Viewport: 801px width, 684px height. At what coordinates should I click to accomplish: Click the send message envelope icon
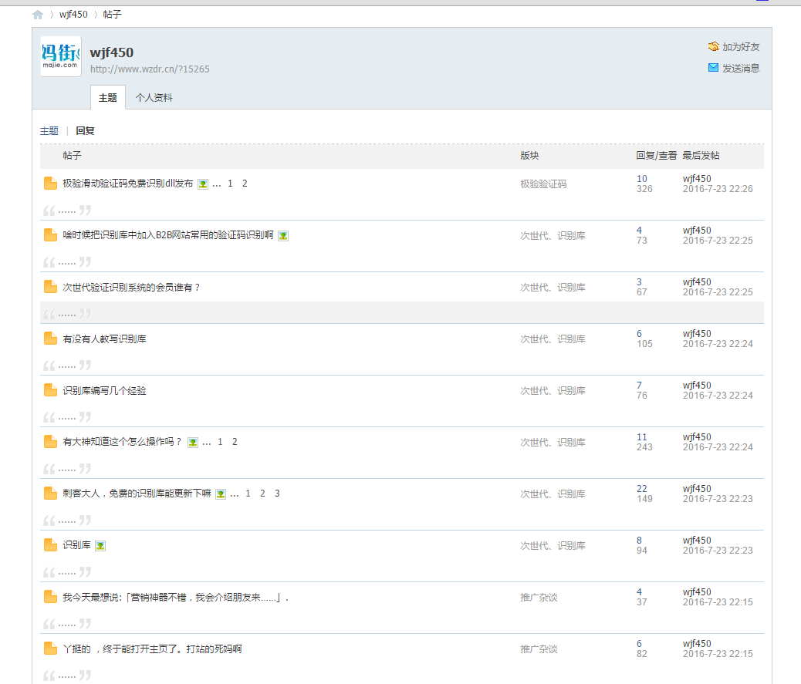coord(713,68)
